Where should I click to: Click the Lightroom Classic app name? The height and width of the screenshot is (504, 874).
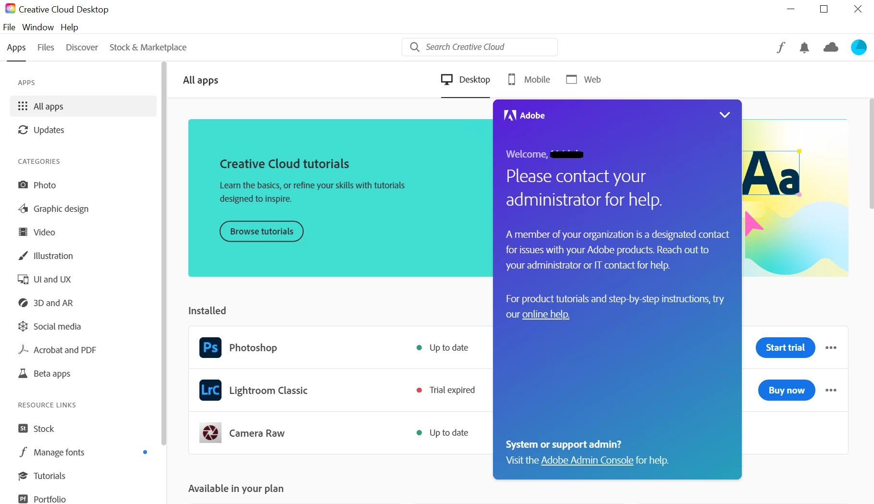268,390
